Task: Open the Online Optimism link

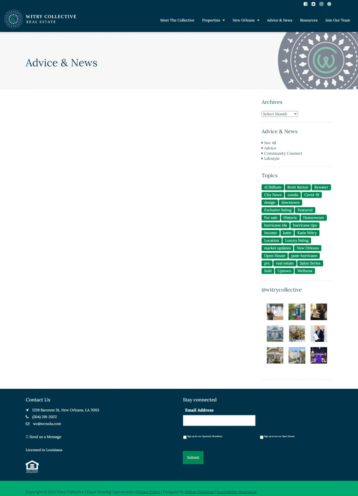Action: 199,492
